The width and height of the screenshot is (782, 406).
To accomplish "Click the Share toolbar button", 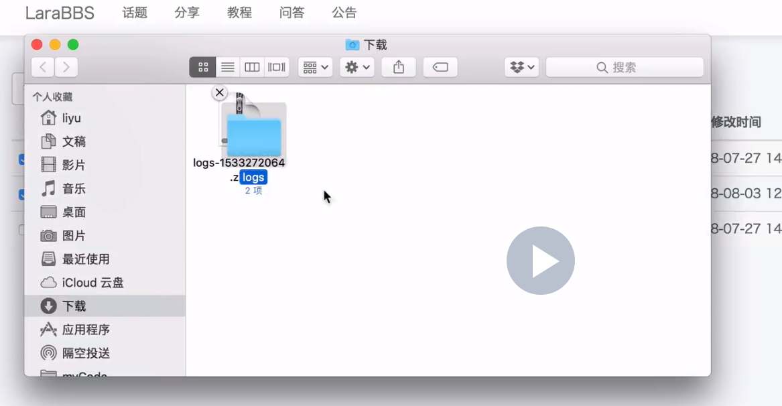I will coord(399,68).
